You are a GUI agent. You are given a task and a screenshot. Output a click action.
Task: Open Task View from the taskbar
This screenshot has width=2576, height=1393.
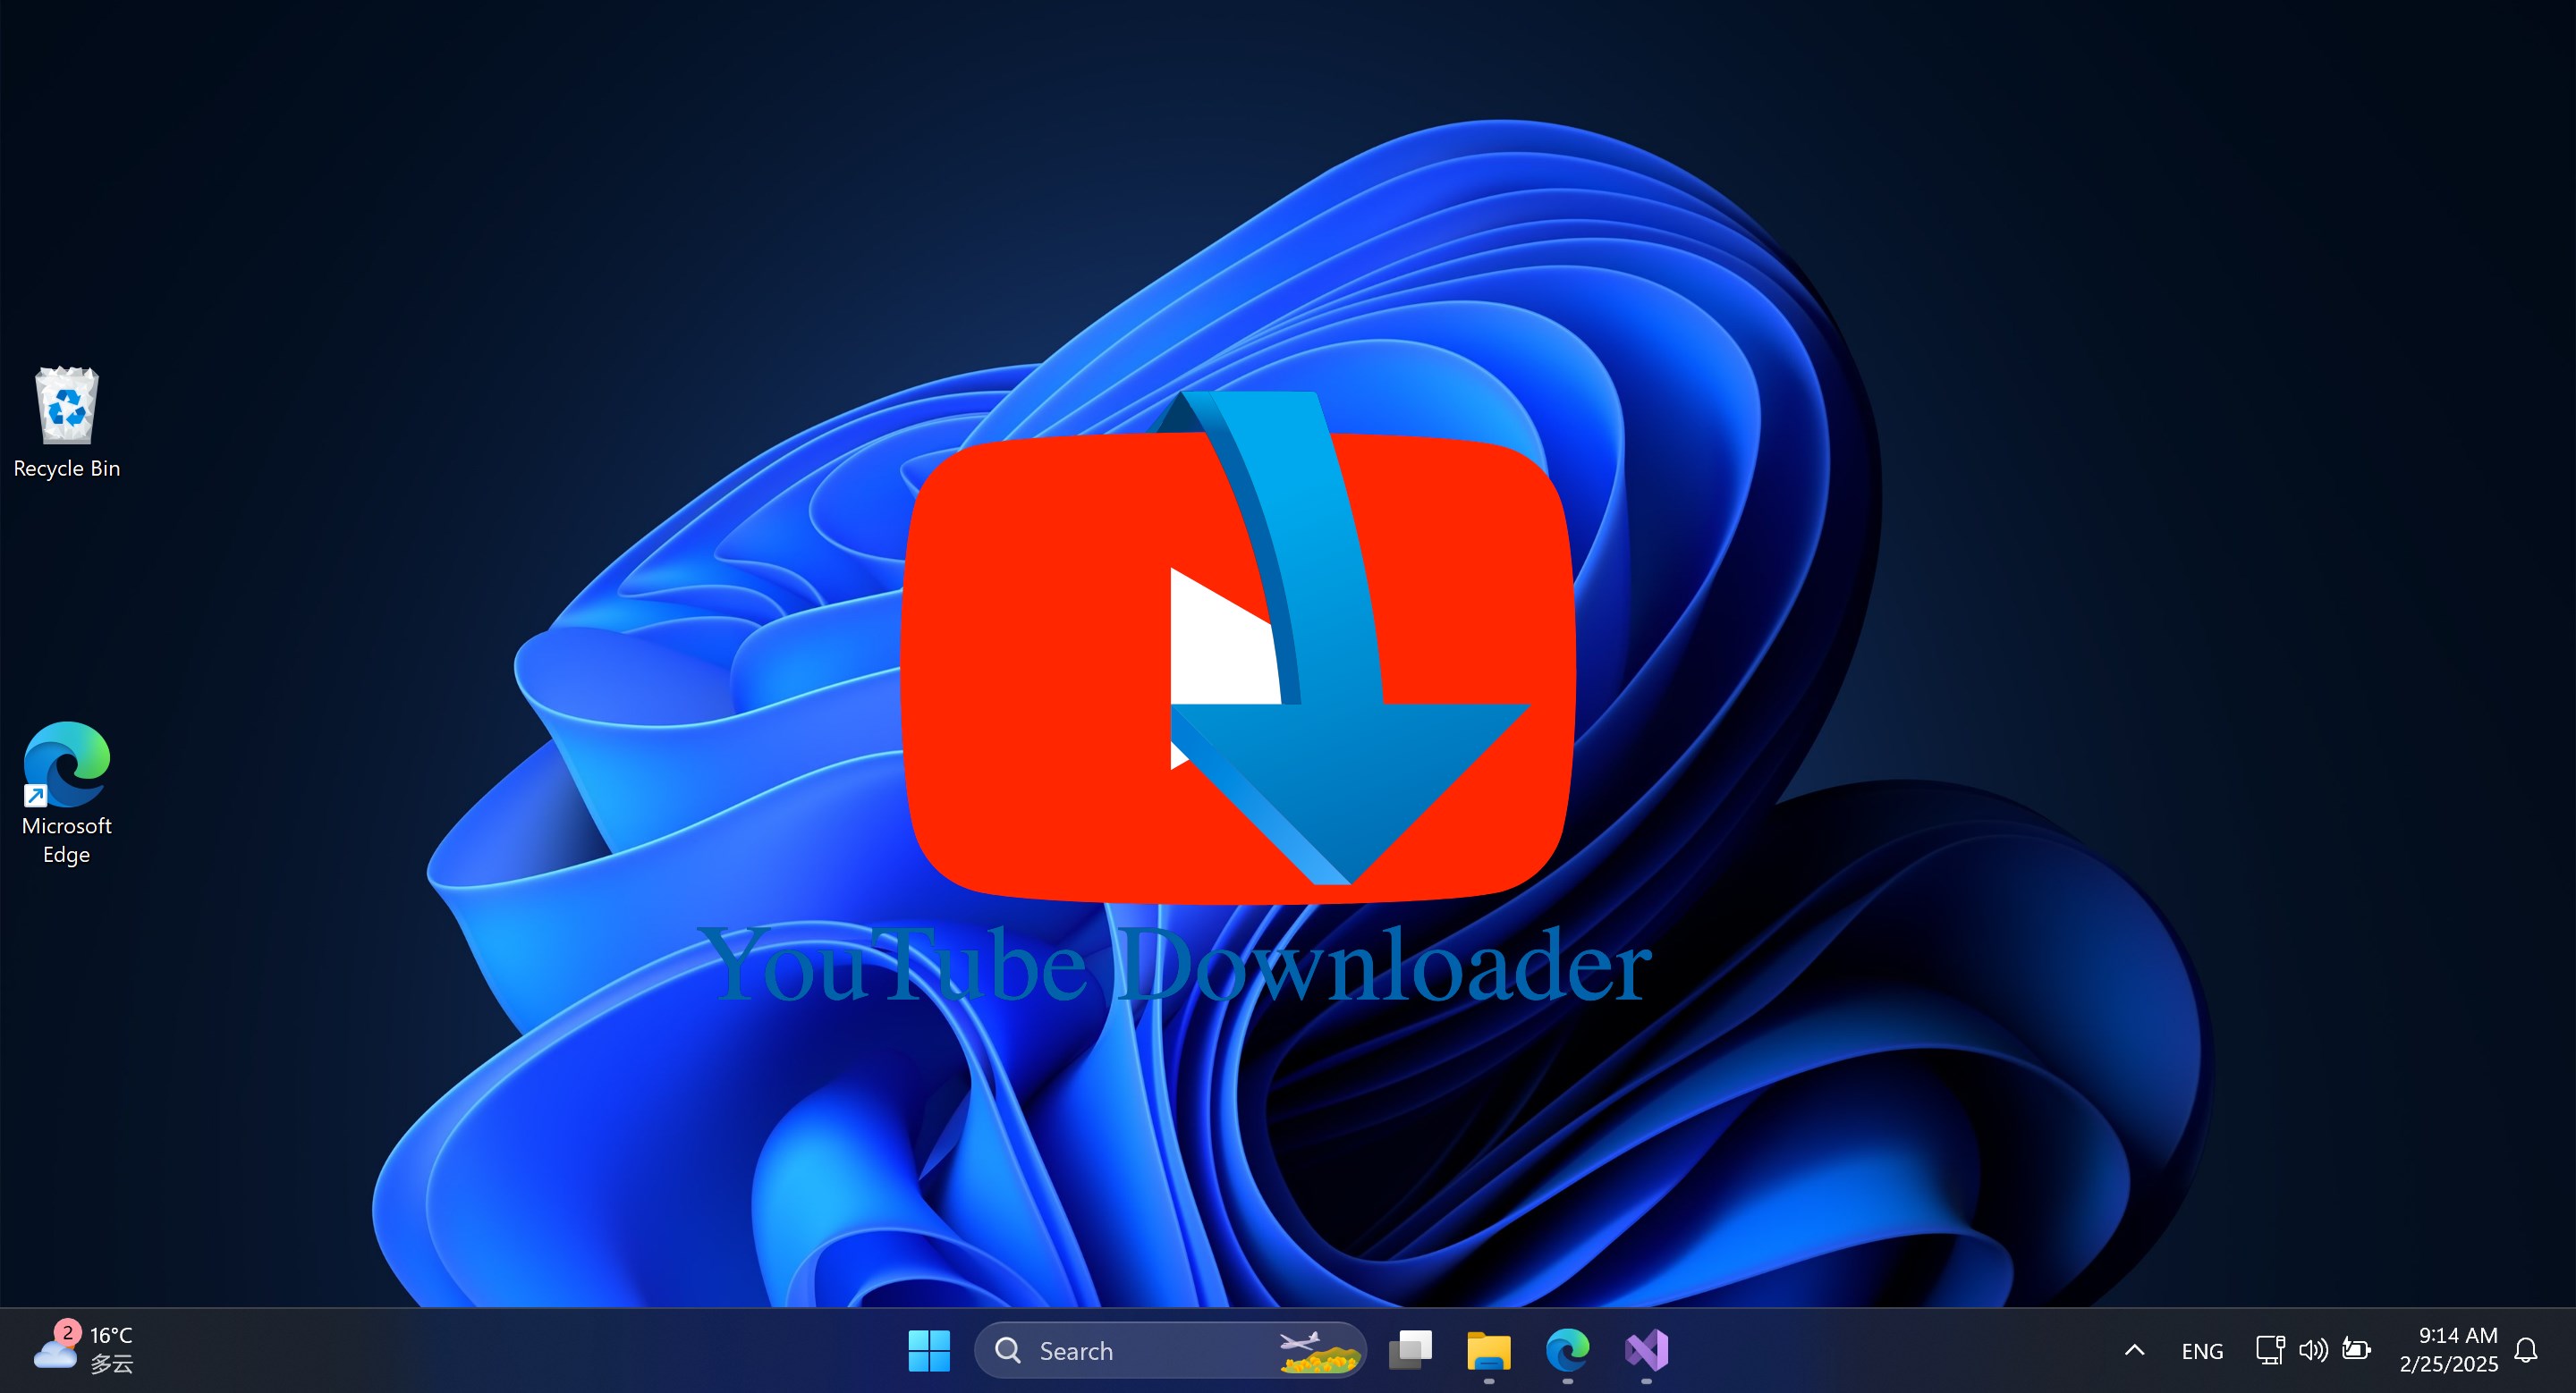[x=1410, y=1351]
